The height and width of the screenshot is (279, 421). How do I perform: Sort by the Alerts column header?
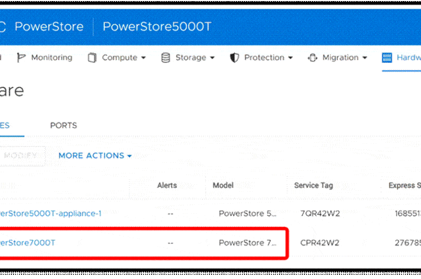click(x=167, y=185)
